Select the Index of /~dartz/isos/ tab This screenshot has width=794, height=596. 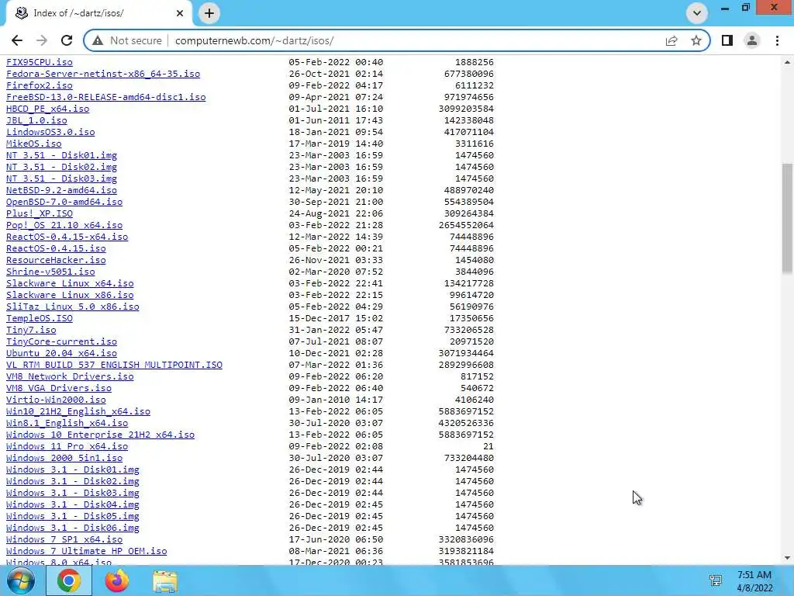pos(98,13)
